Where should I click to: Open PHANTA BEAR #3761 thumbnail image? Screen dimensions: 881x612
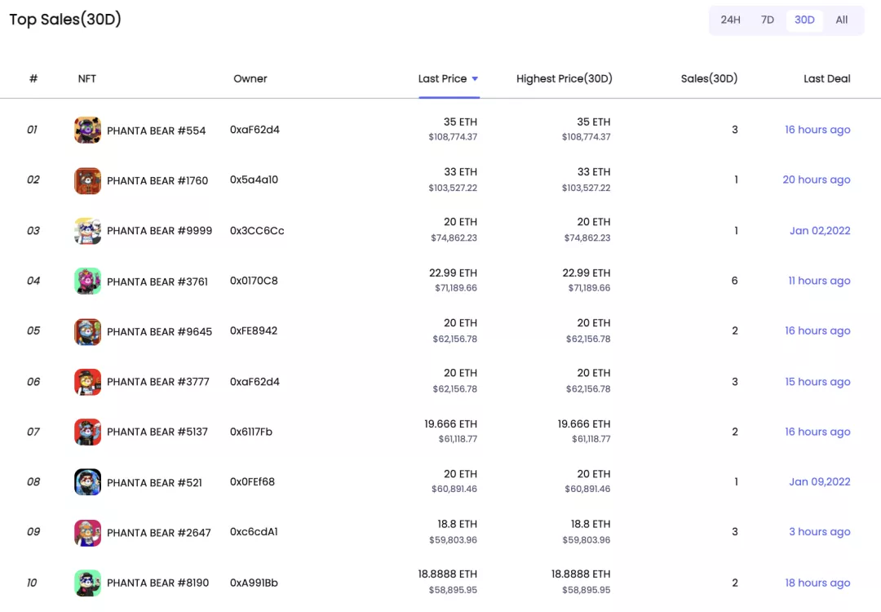(x=87, y=281)
